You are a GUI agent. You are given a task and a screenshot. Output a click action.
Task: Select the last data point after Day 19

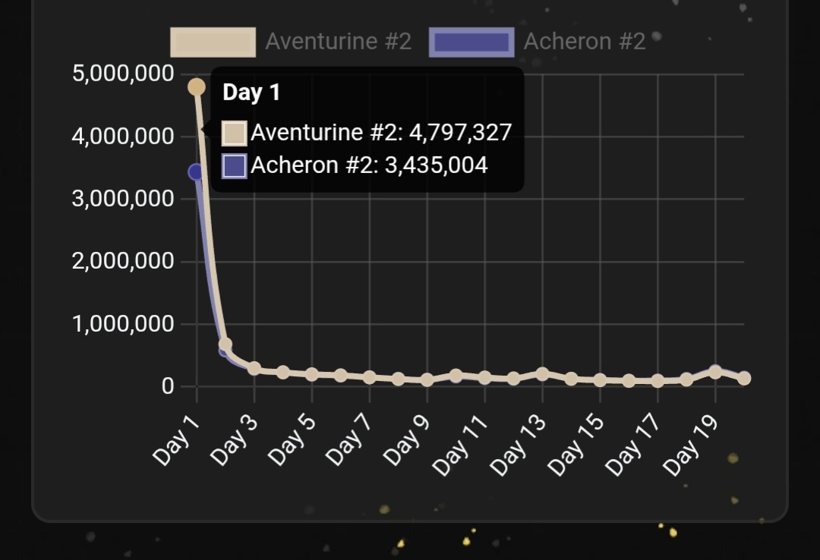pyautogui.click(x=743, y=378)
